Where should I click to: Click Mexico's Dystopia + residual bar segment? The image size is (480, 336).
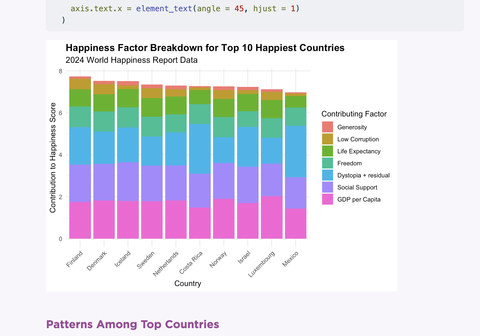(x=295, y=152)
